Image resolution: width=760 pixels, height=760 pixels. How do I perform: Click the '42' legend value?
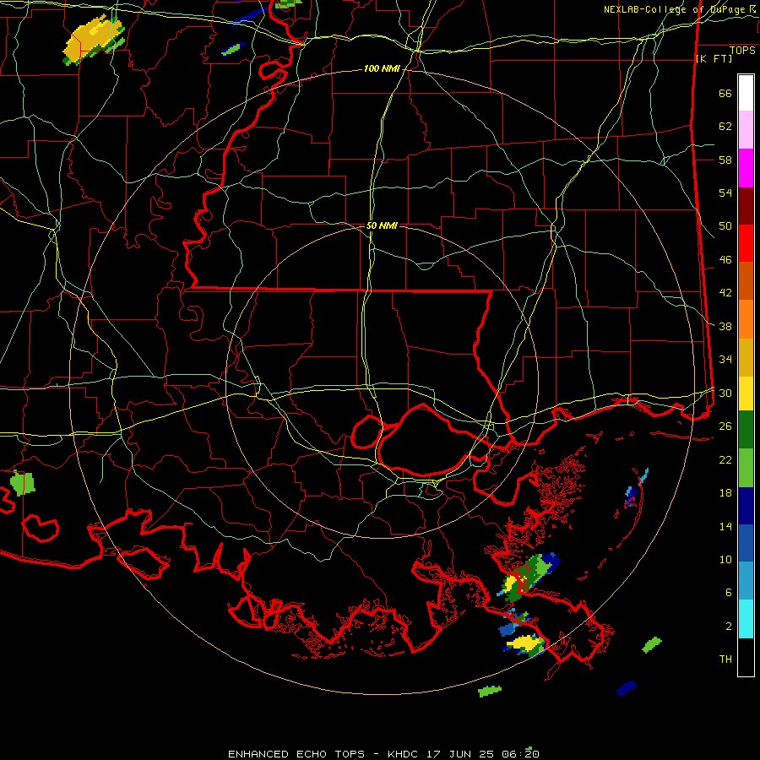tap(725, 293)
